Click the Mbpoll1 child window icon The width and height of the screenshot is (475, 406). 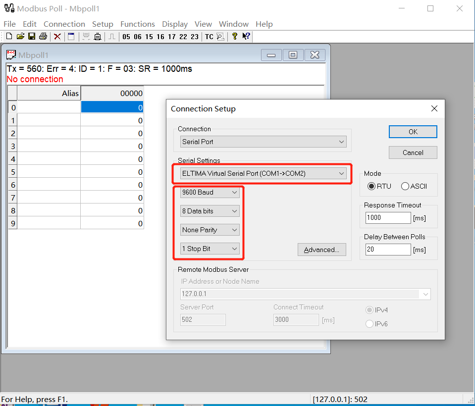pos(11,55)
